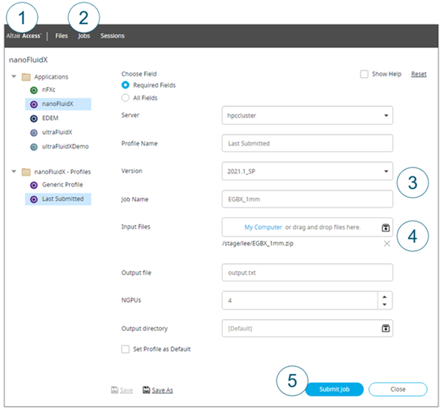
Task: Click the ultraFluidXDemo application icon
Action: 34,147
